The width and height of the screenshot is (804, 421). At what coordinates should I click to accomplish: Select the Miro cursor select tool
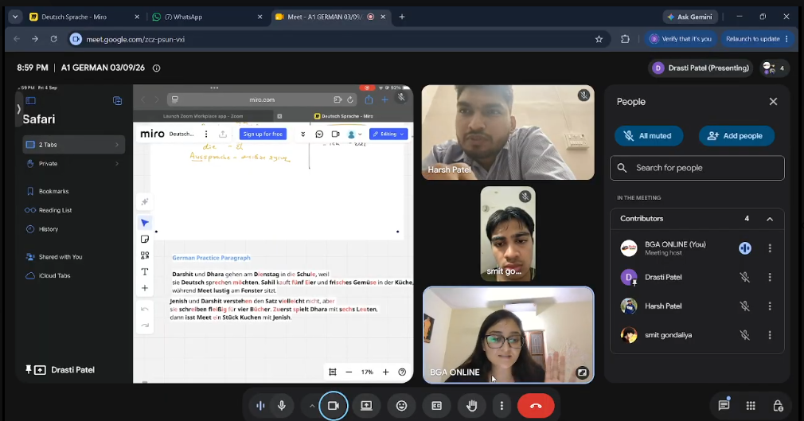pos(145,223)
